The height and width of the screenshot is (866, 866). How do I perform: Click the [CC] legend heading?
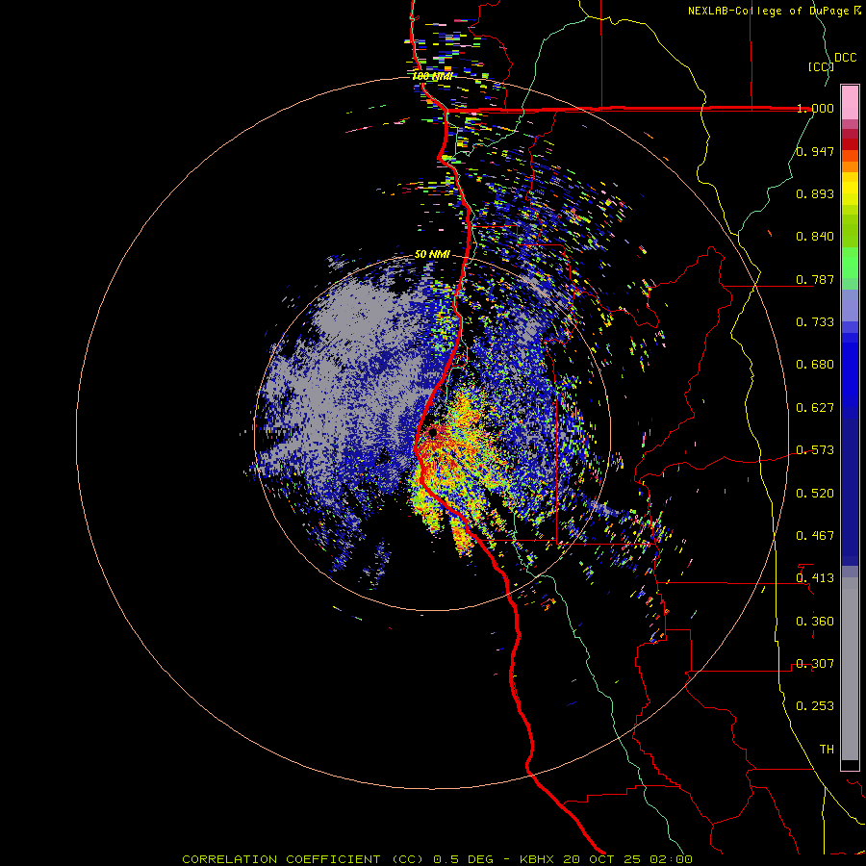click(821, 66)
